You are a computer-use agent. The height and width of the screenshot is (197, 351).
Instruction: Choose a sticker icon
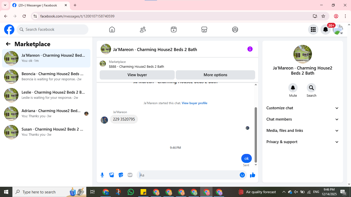[121, 175]
